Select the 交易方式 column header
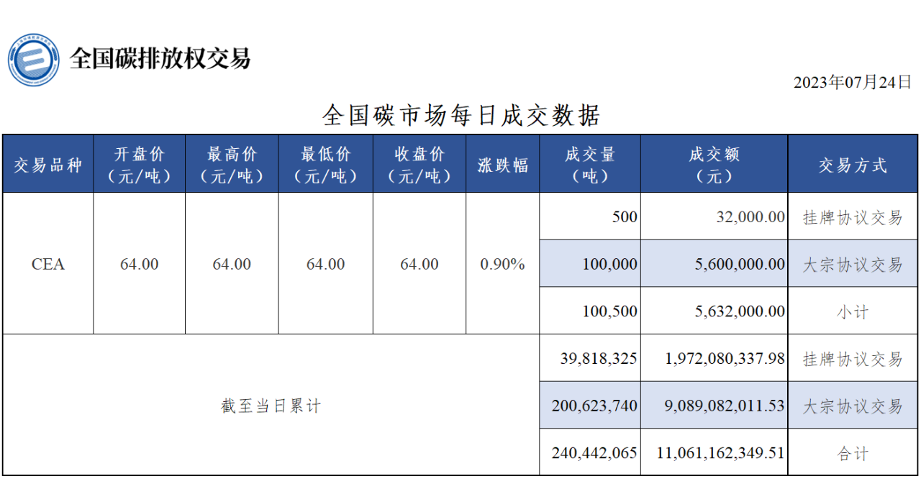Viewport: 921px width, 489px height. coord(853,165)
